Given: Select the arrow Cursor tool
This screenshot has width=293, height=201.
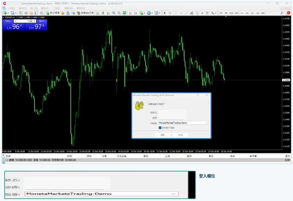Looking at the screenshot, I should tap(165, 13).
